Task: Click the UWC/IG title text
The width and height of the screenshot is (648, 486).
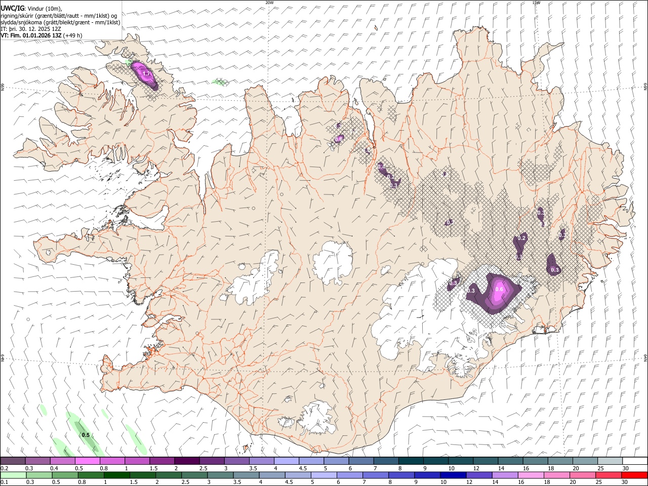Action: point(12,9)
